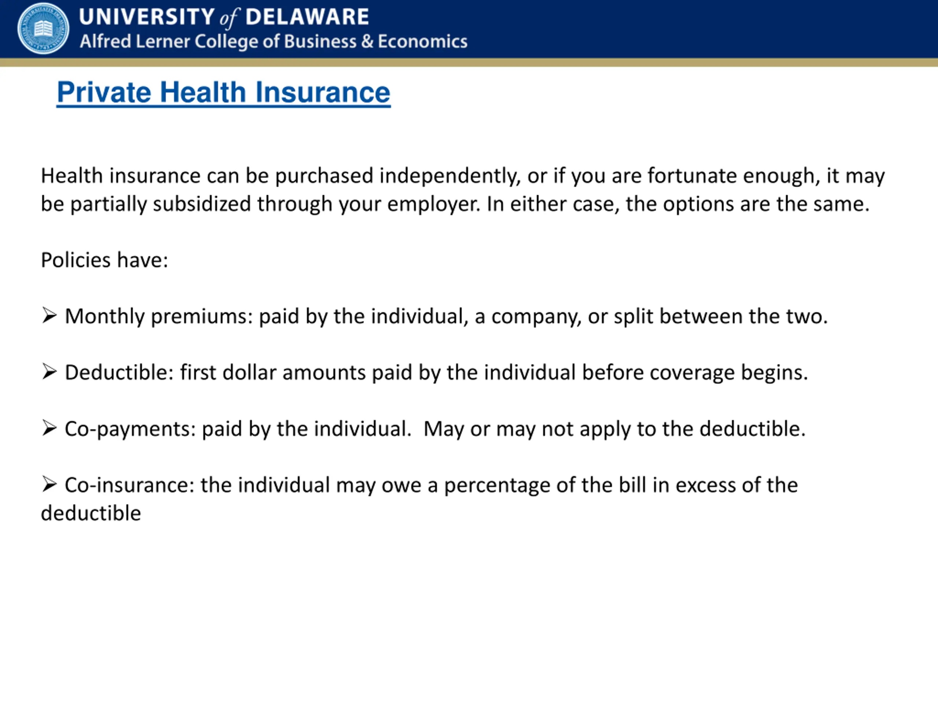Click the 'Co-insurance:' term
The width and height of the screenshot is (938, 703).
click(x=129, y=485)
